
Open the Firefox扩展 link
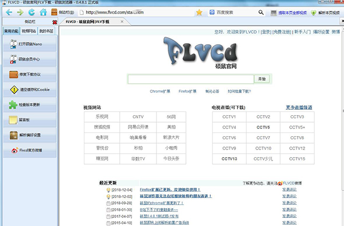(188, 91)
